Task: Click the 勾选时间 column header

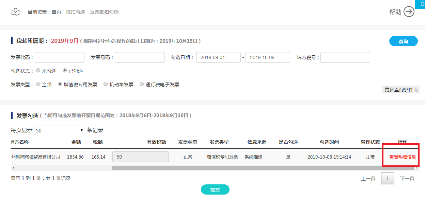Action: point(329,142)
